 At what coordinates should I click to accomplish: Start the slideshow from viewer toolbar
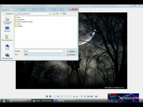click(x=61, y=96)
